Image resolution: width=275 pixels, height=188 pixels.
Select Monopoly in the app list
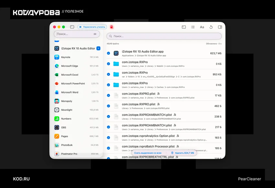77,101
